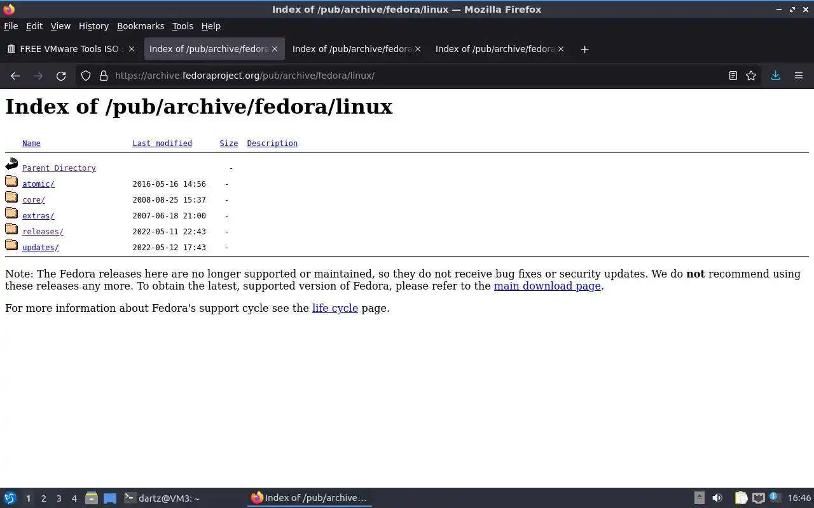Image resolution: width=814 pixels, height=508 pixels.
Task: Reload the current page
Action: click(61, 76)
